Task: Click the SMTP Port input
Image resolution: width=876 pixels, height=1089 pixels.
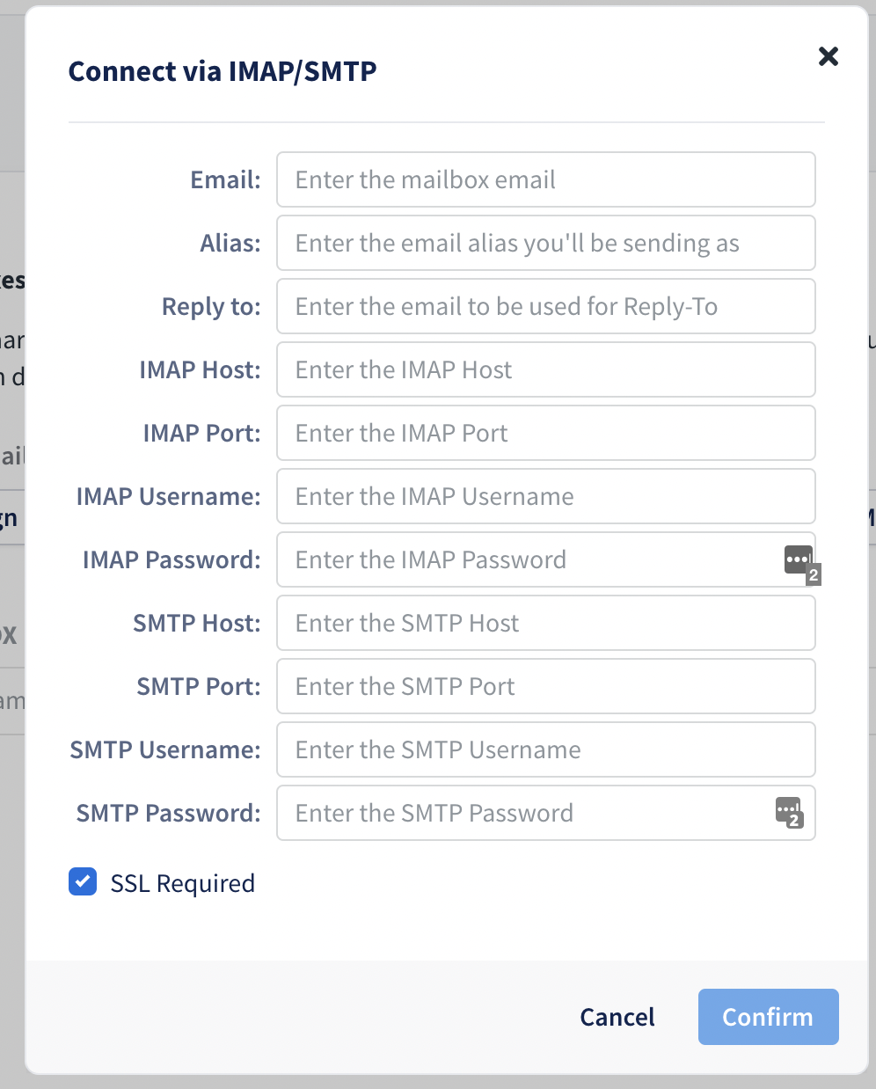Action: 546,686
